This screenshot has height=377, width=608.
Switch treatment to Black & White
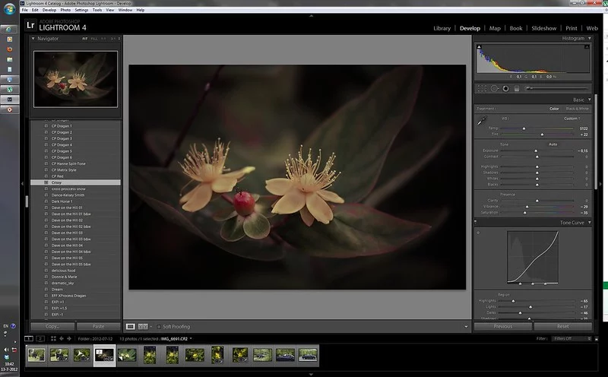[576, 109]
